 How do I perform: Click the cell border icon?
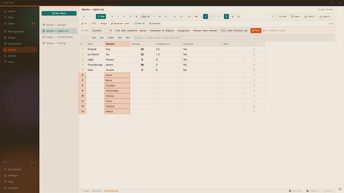130,17
